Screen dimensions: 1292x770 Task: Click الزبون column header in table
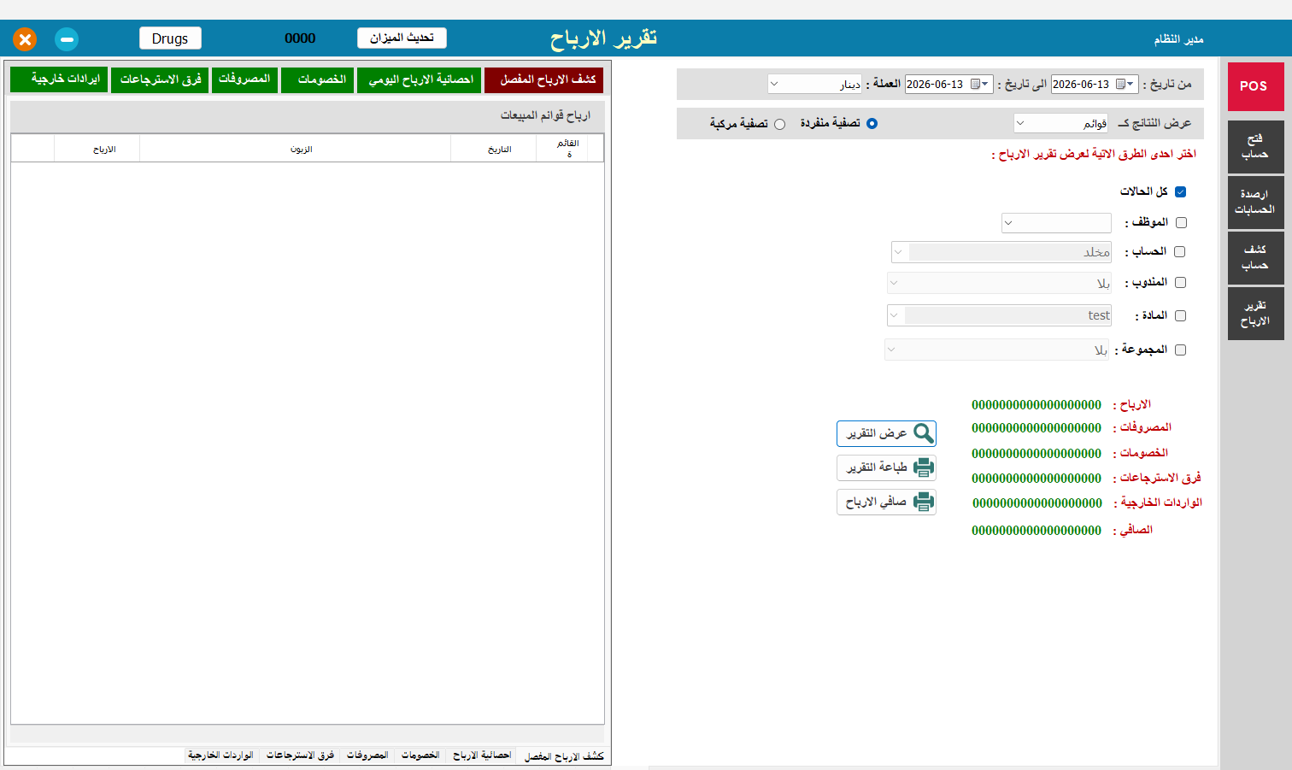295,149
